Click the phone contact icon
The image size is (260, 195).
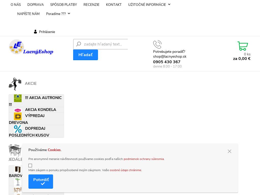click(x=157, y=44)
